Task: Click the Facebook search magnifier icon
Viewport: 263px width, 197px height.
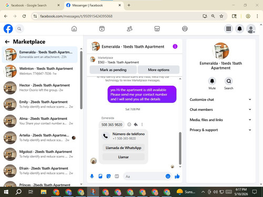Action: [19, 29]
